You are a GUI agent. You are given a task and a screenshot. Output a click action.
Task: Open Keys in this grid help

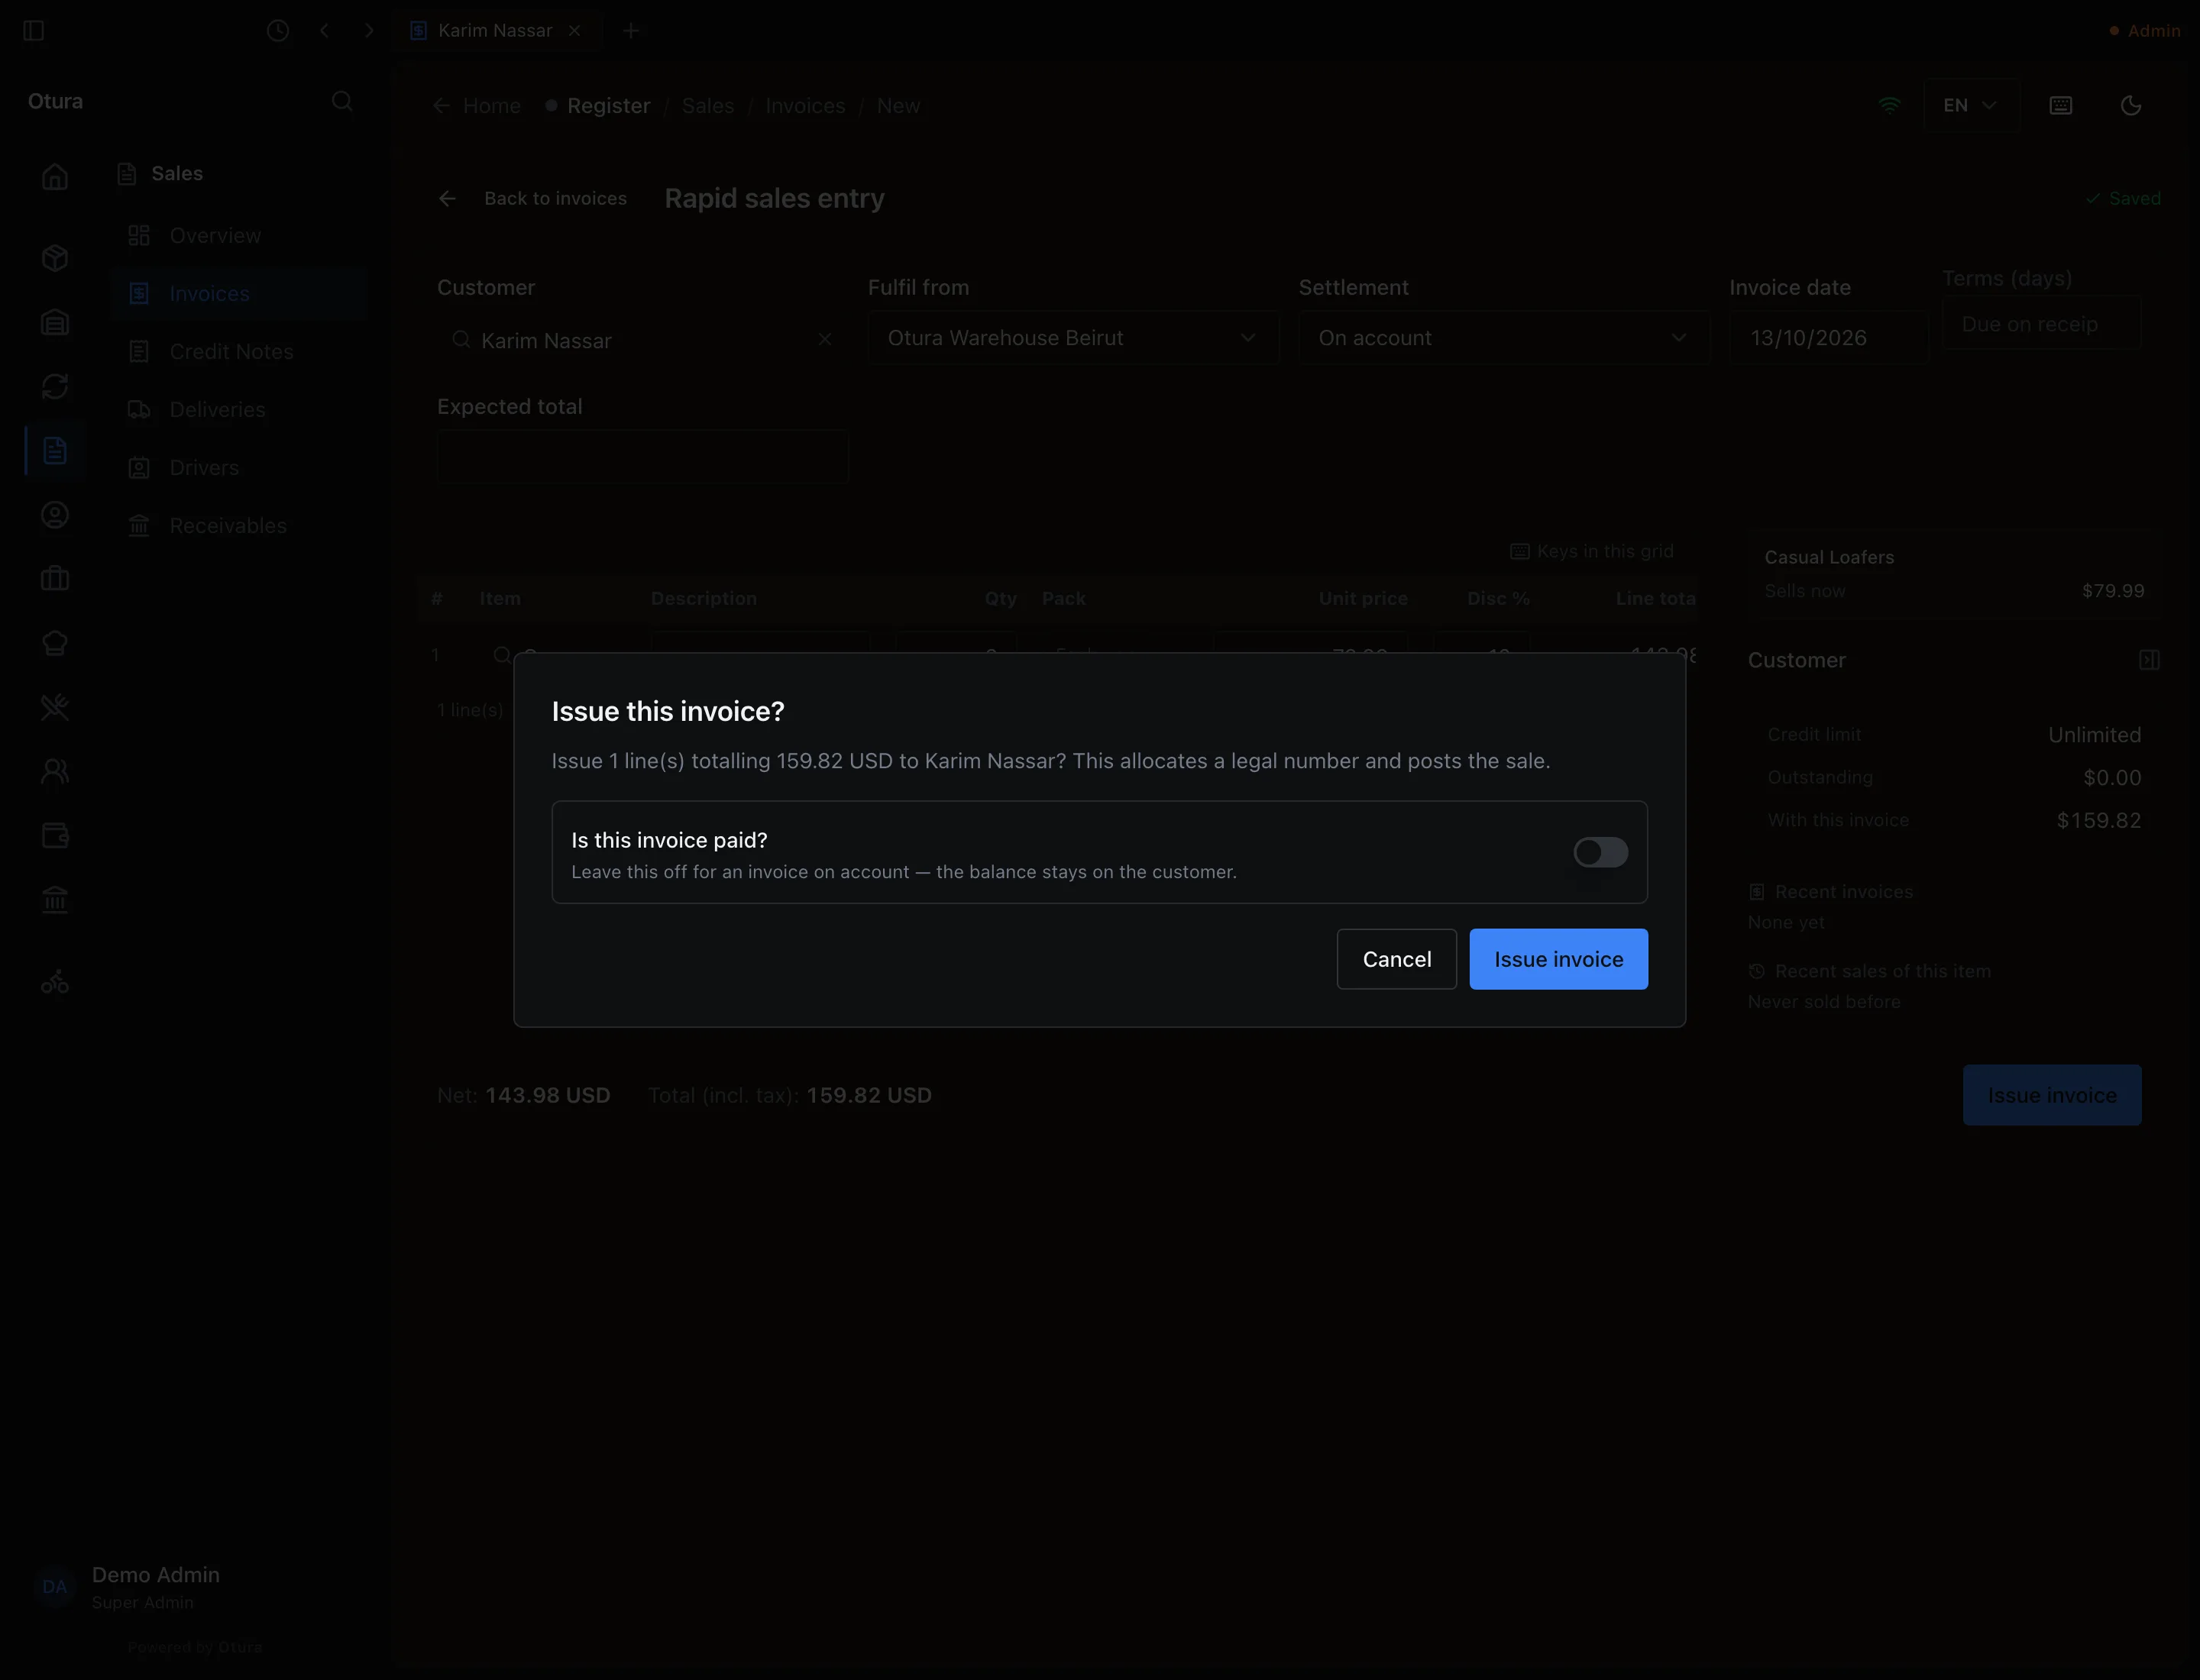tap(1590, 551)
